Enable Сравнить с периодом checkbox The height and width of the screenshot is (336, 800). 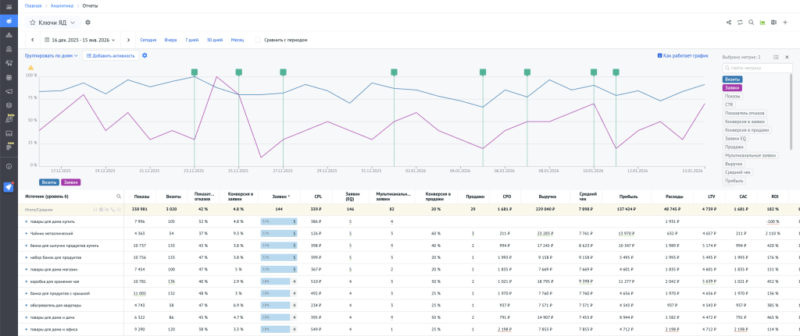pos(259,39)
